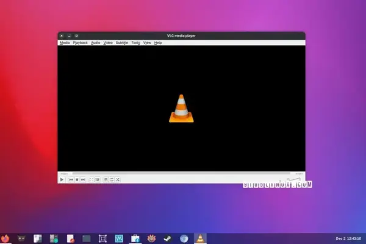Open the calculator taskbar icon
This screenshot has width=366, height=244.
pos(54,239)
